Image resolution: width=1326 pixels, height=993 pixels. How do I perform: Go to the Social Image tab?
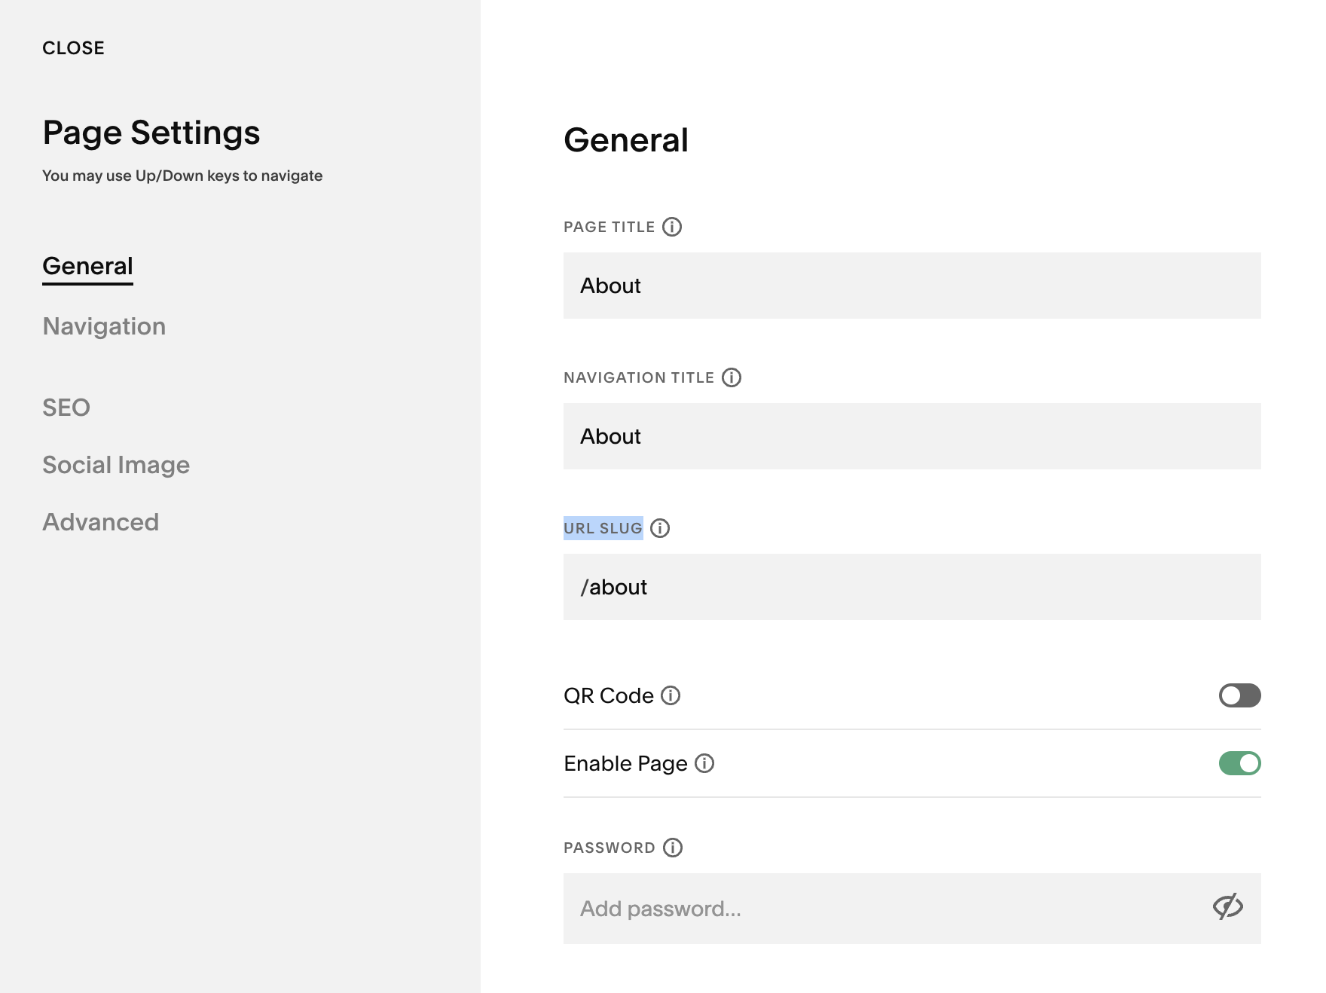click(x=116, y=465)
